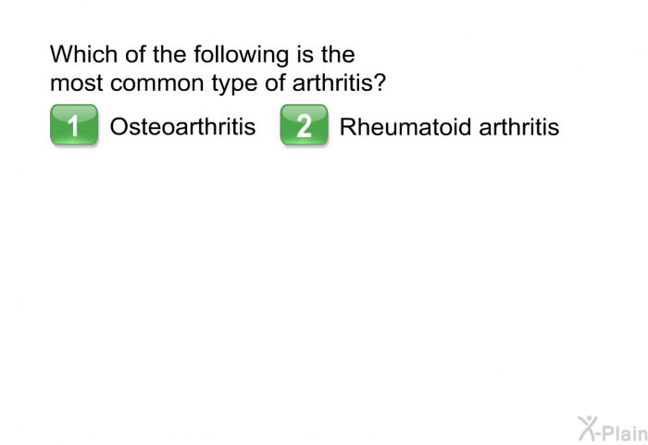The image size is (648, 445).
Task: Click 'most common type of arthritis?' line
Action: tap(218, 83)
